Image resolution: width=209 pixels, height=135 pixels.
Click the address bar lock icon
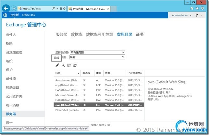coord(61,8)
